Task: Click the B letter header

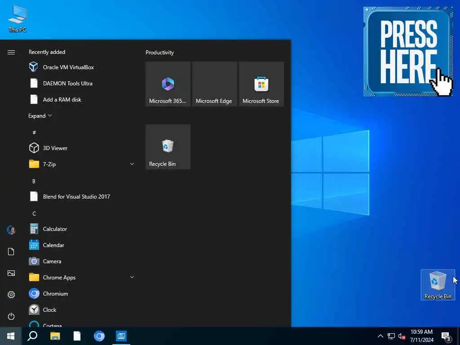Action: pyautogui.click(x=34, y=181)
